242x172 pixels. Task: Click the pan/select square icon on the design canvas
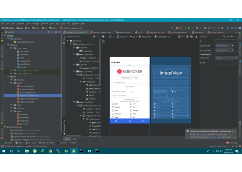[x=103, y=41]
